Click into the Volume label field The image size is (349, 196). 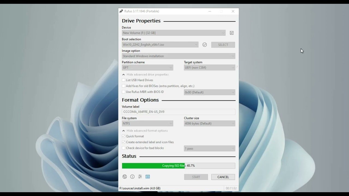(x=179, y=112)
